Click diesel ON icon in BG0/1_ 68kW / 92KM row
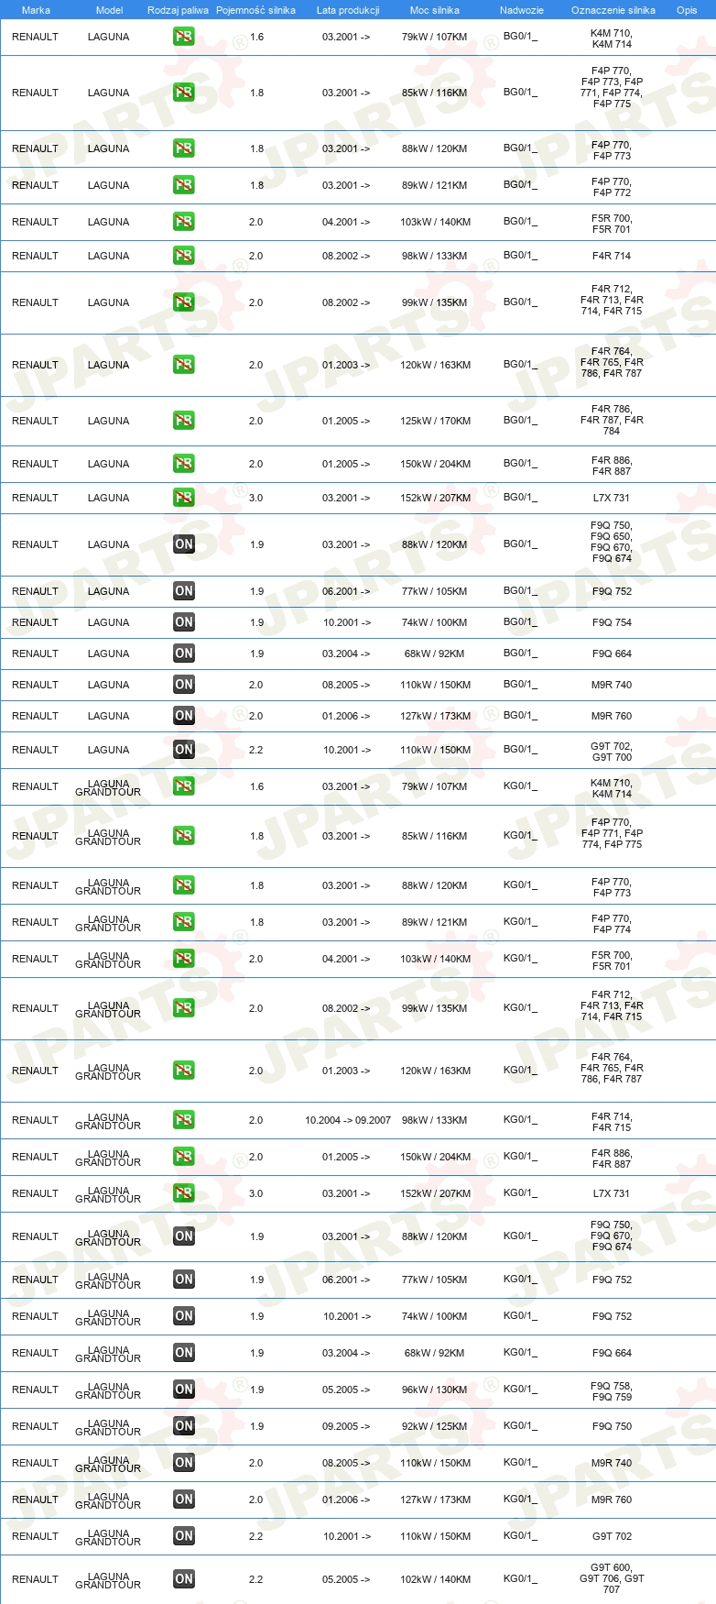This screenshot has height=1604, width=716. [x=184, y=654]
